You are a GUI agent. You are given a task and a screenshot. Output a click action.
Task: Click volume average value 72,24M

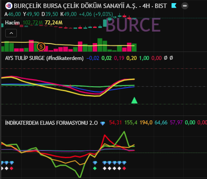pyautogui.click(x=54, y=23)
